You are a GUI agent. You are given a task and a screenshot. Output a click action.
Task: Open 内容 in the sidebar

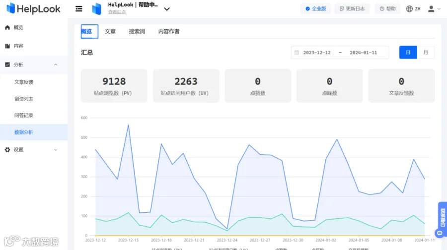pyautogui.click(x=18, y=46)
